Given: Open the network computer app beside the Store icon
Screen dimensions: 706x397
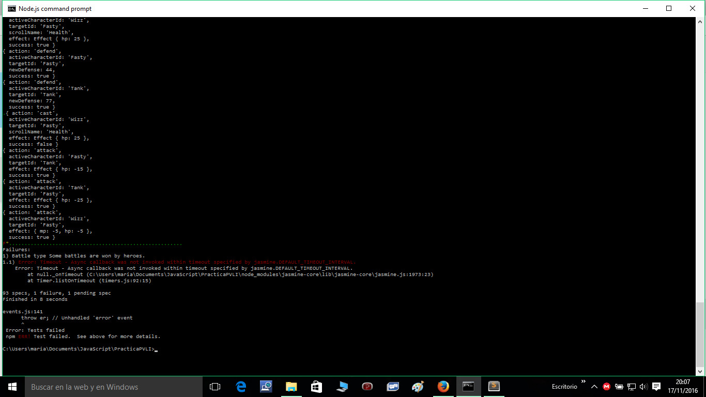Looking at the screenshot, I should click(x=342, y=387).
